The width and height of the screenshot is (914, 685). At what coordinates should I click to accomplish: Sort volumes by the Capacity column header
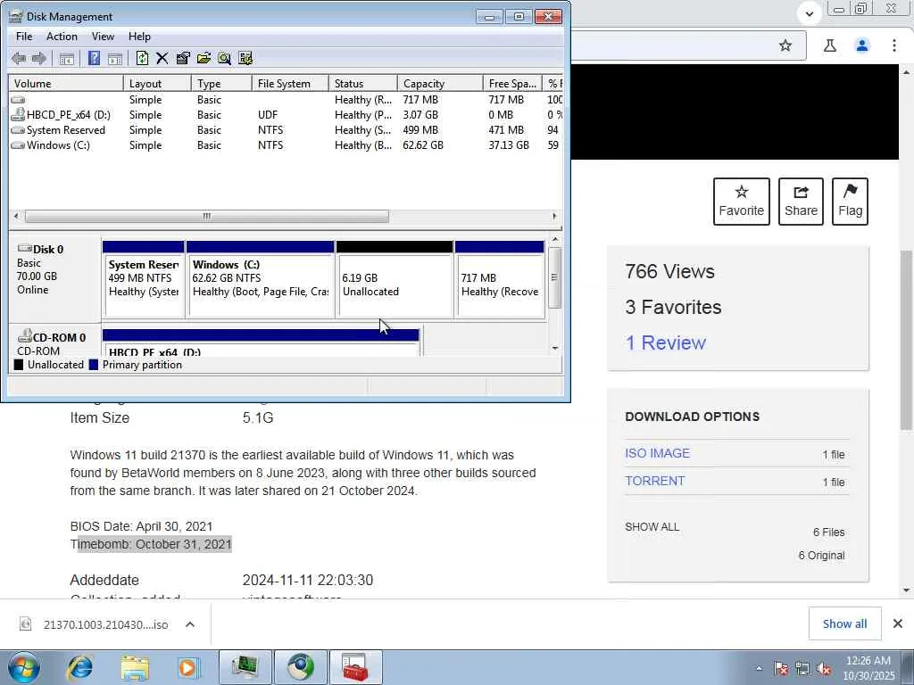point(440,83)
